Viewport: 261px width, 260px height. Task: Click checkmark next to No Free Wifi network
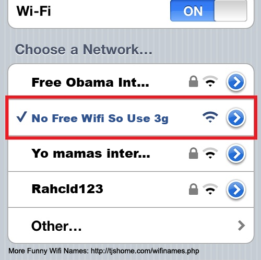point(22,117)
